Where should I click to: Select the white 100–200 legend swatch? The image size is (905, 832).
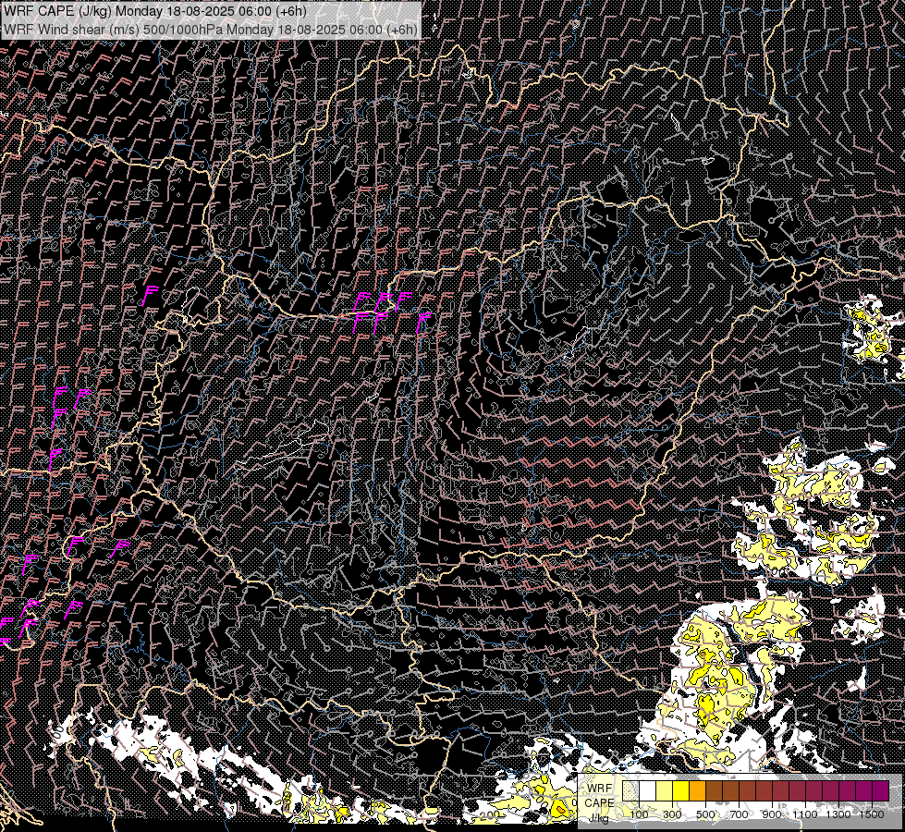coord(648,790)
